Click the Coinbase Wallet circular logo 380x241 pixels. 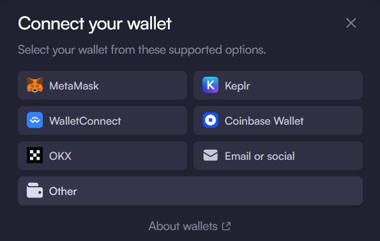(210, 120)
